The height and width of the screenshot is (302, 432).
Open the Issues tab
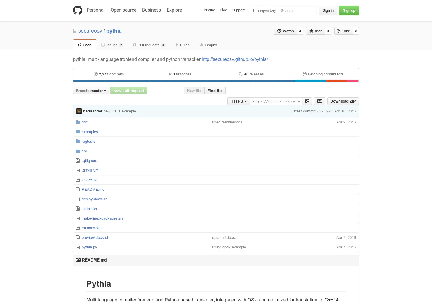pos(112,45)
